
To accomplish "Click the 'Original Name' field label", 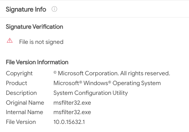I will [25, 103].
